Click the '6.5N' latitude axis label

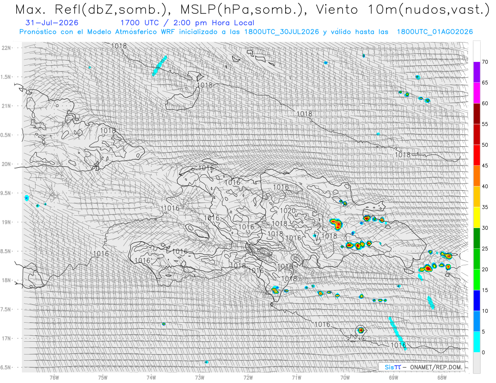6,367
